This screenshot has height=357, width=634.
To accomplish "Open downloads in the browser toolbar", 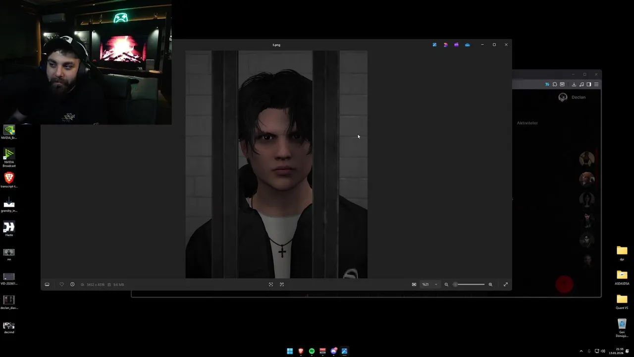I will (574, 84).
